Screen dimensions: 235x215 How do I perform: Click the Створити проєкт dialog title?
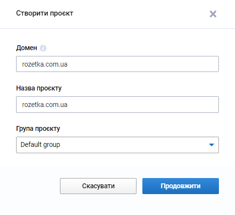pos(45,13)
